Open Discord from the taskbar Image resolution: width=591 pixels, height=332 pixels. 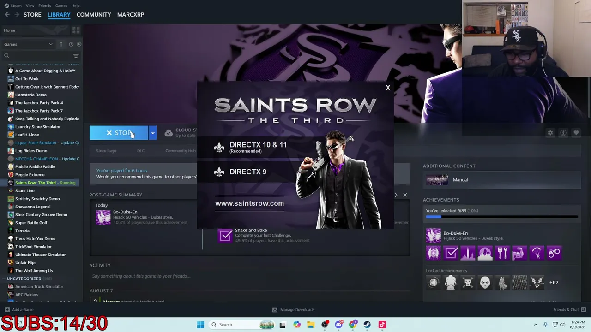pyautogui.click(x=339, y=325)
